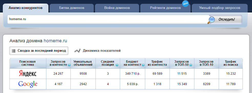
Task: Click Google unique ads value 2942
Action: tap(83, 84)
